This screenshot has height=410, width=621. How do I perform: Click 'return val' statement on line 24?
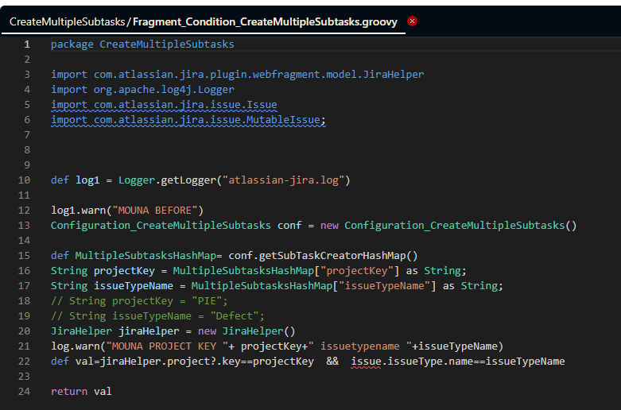click(81, 392)
